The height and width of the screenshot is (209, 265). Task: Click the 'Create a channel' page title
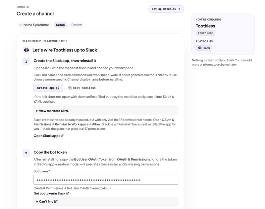pos(35,14)
